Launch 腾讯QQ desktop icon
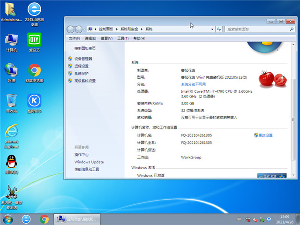 tap(11, 165)
